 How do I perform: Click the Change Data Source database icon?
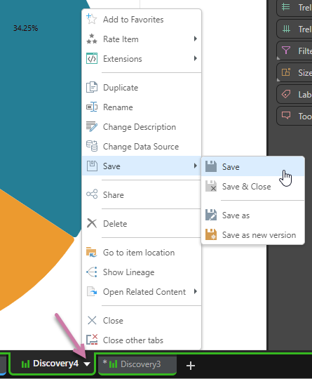pyautogui.click(x=92, y=146)
